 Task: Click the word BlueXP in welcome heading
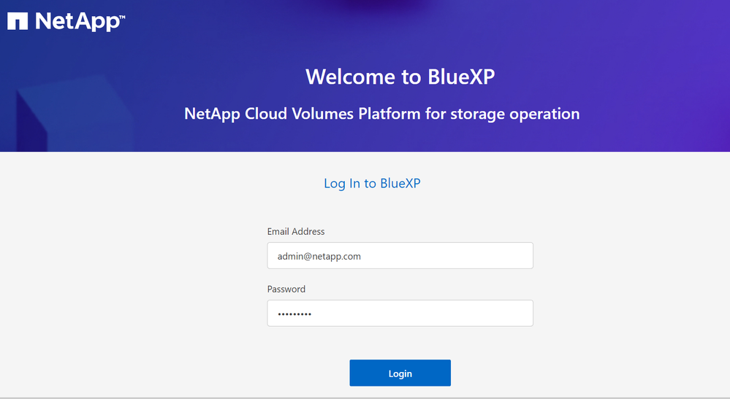tap(460, 76)
